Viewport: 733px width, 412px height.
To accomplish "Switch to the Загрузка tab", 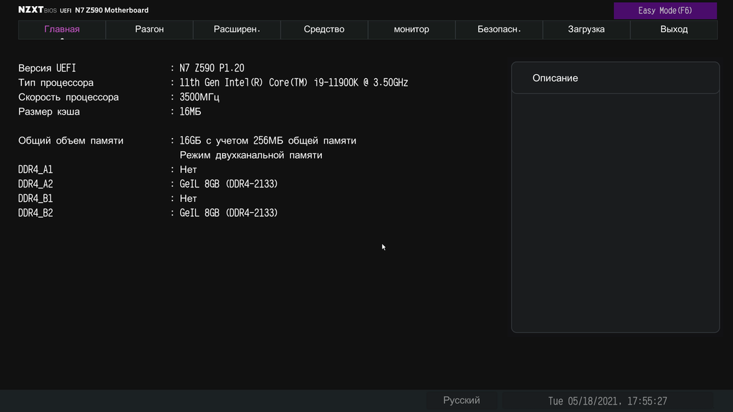I will (586, 30).
